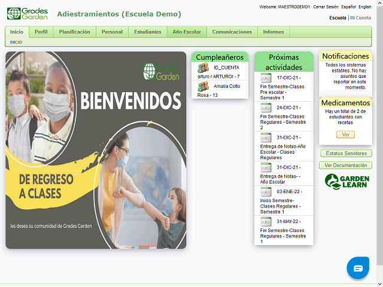The image size is (383, 287).
Task: Click Entrega de Notas-Año Escolar - Clases Regulares
Action: 282,152
